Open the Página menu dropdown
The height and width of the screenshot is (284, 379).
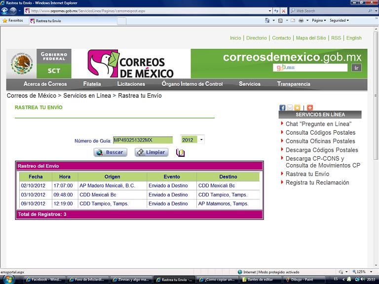tap(319, 21)
